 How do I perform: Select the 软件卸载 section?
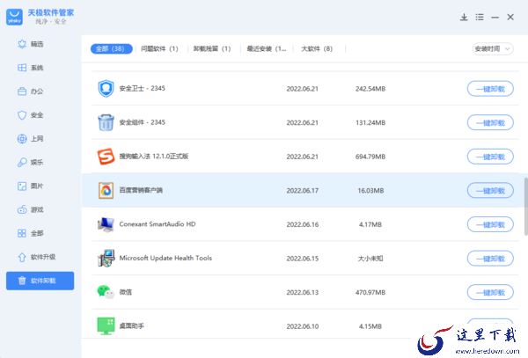pyautogui.click(x=40, y=281)
